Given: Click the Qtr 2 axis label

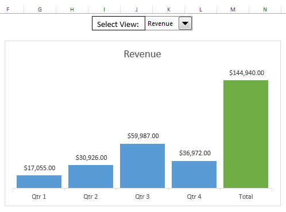Looking at the screenshot, I should tap(91, 197).
